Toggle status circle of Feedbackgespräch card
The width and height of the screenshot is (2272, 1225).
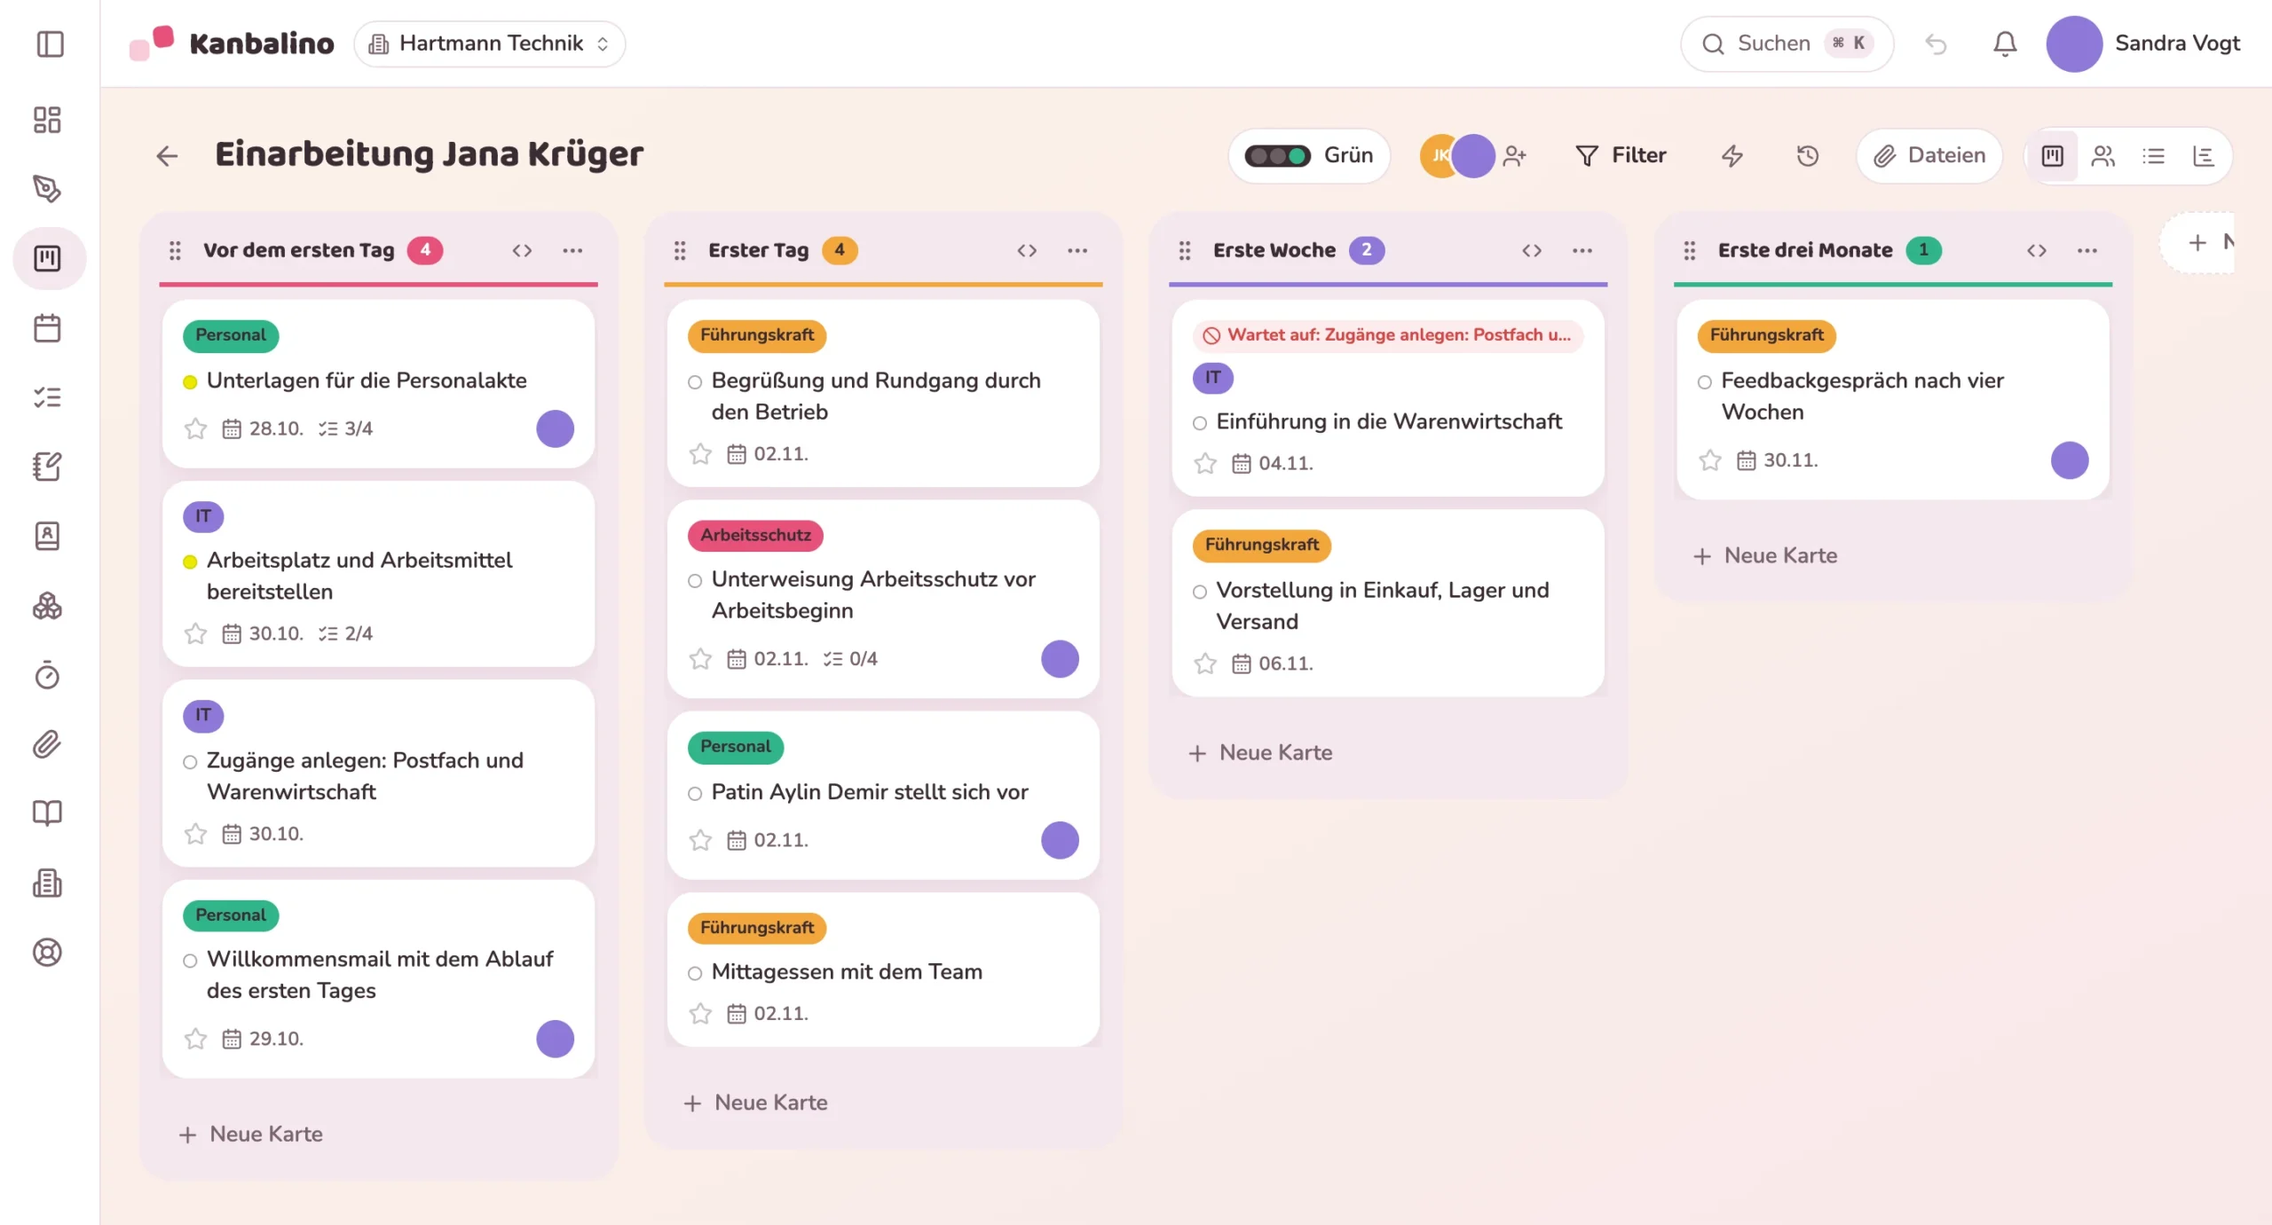(x=1704, y=382)
